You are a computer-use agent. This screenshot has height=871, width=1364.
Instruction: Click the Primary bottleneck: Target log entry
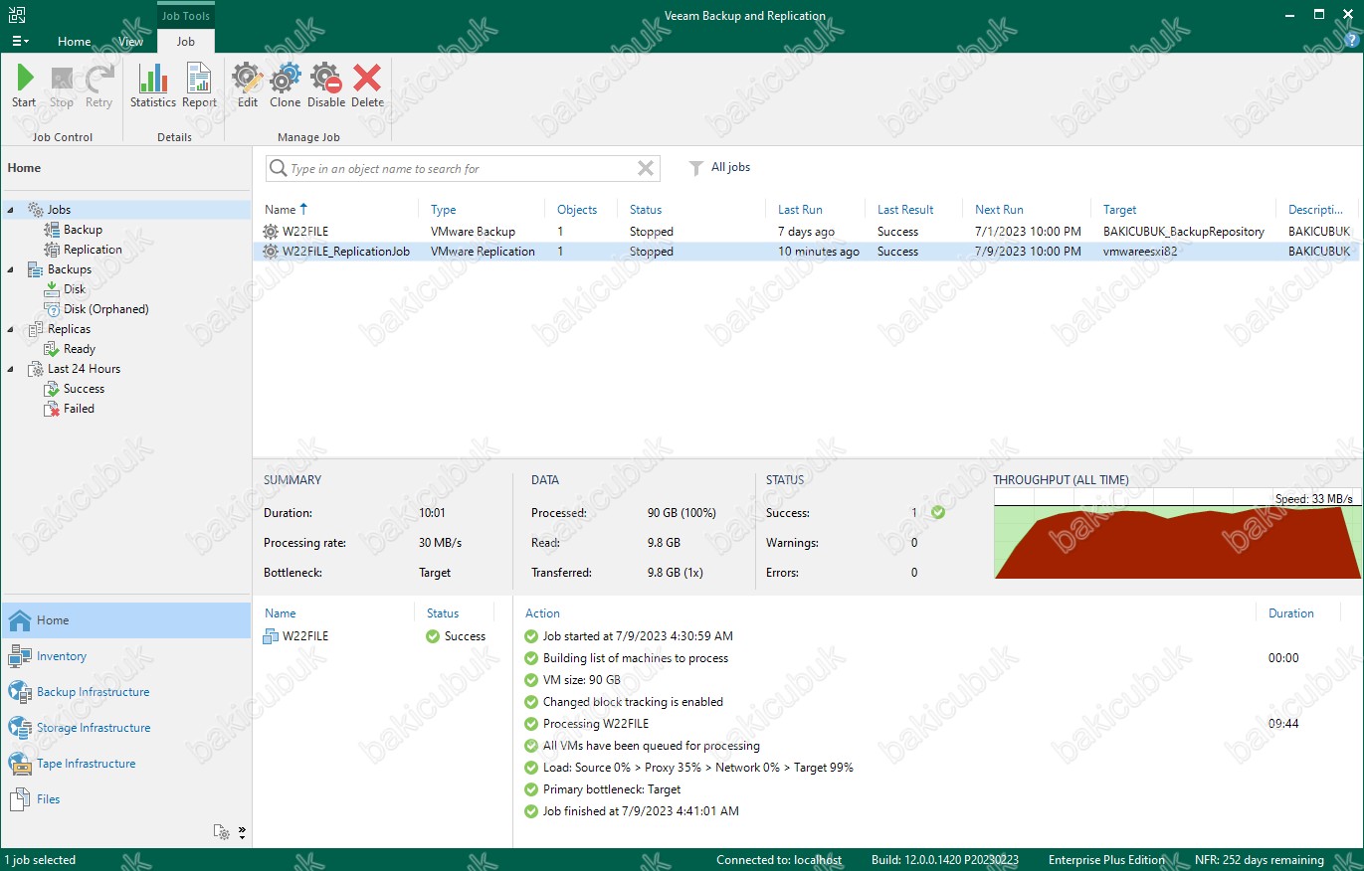[x=612, y=789]
